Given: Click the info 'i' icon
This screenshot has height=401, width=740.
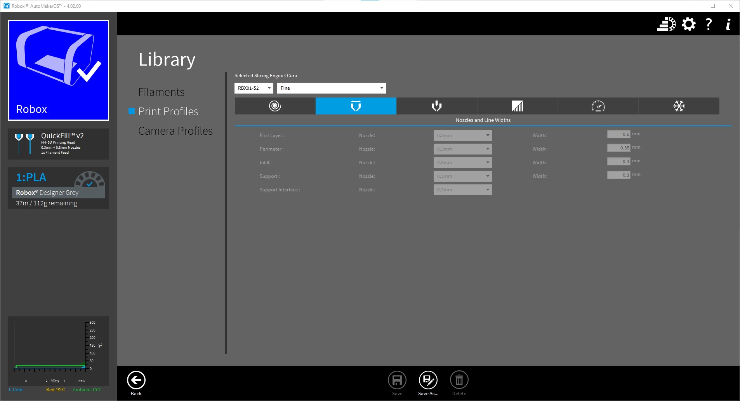Looking at the screenshot, I should coord(728,24).
